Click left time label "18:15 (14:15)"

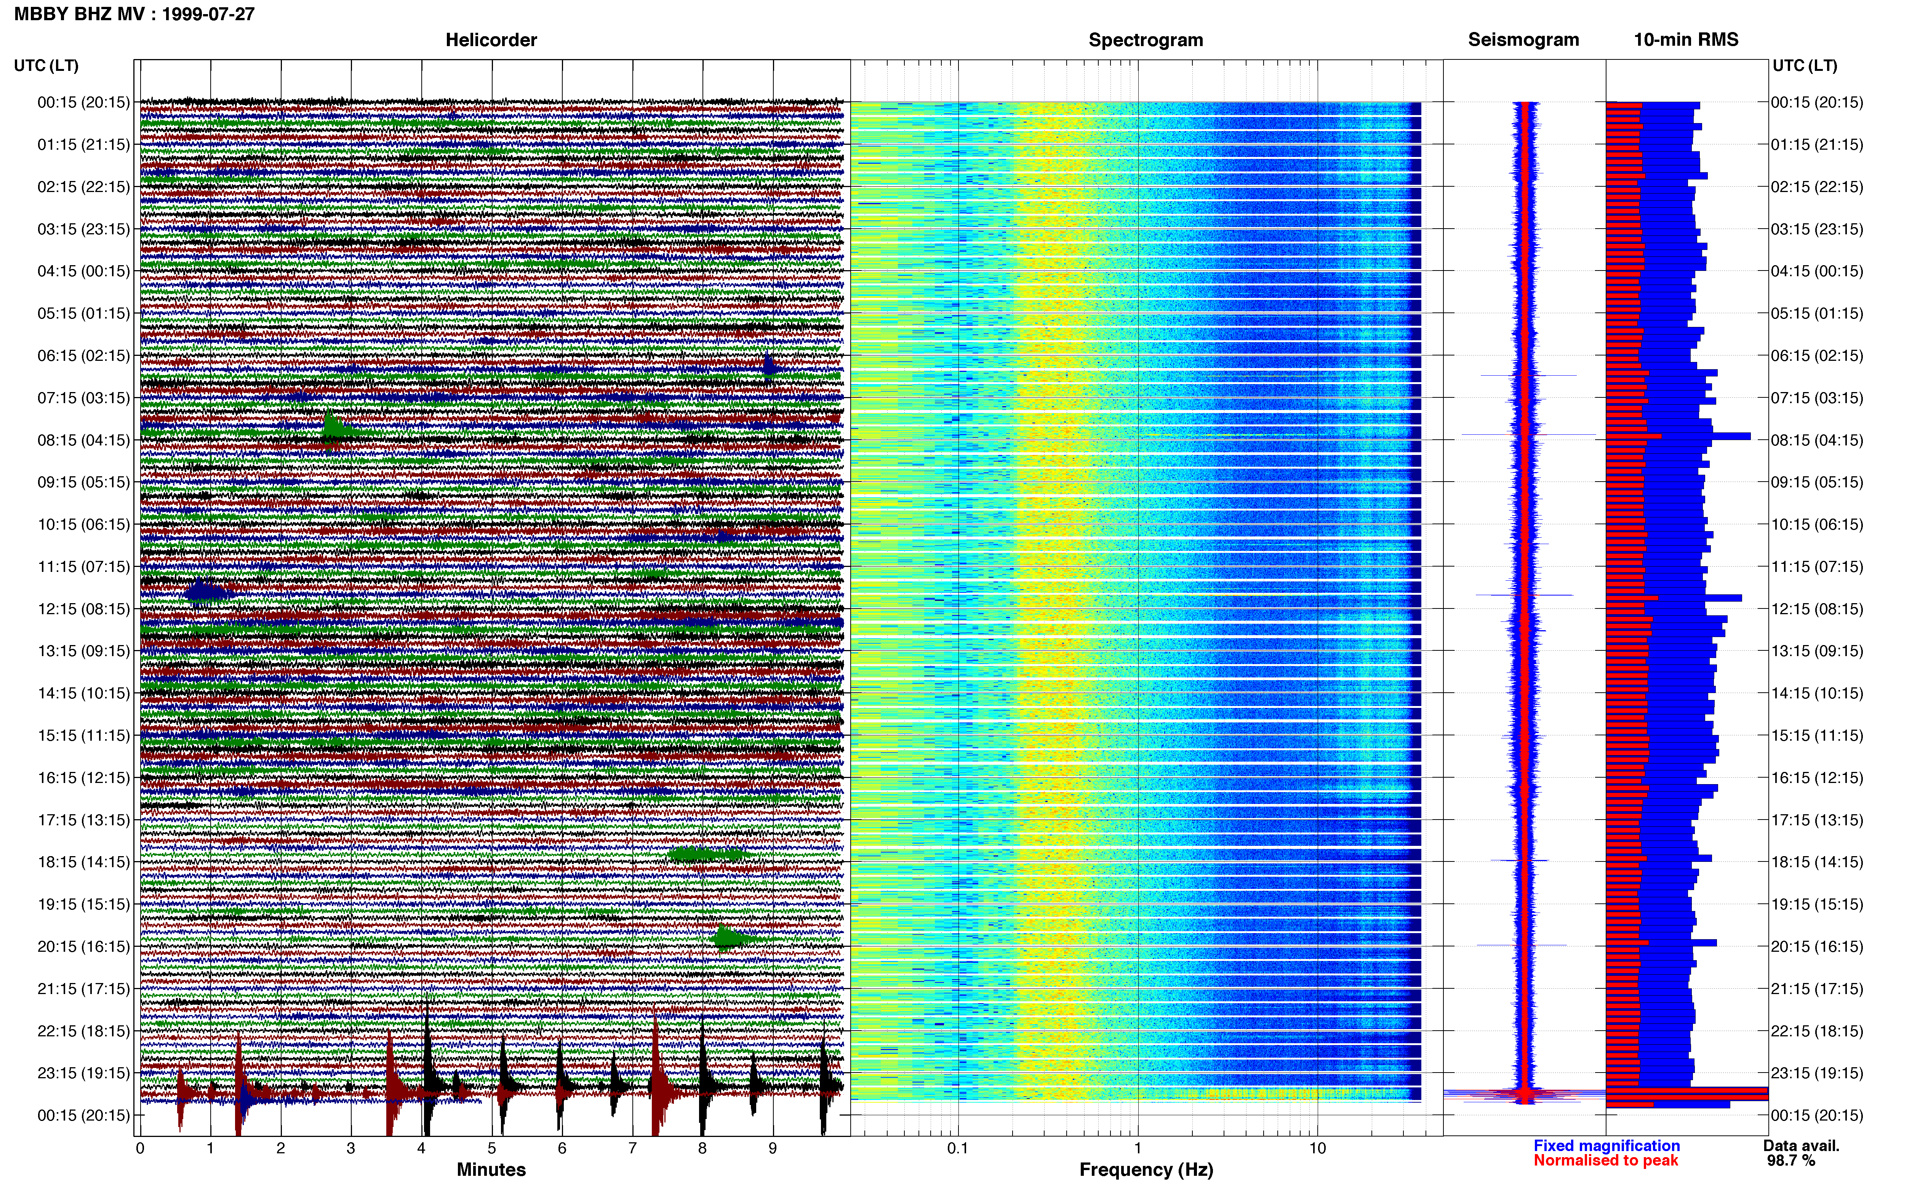(x=84, y=862)
